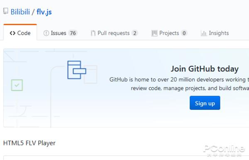Open the Bilibili owner link

(20, 12)
